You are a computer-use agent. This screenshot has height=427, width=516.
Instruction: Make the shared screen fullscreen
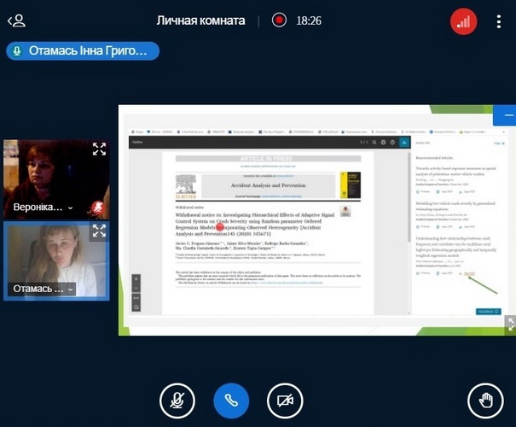tap(510, 323)
